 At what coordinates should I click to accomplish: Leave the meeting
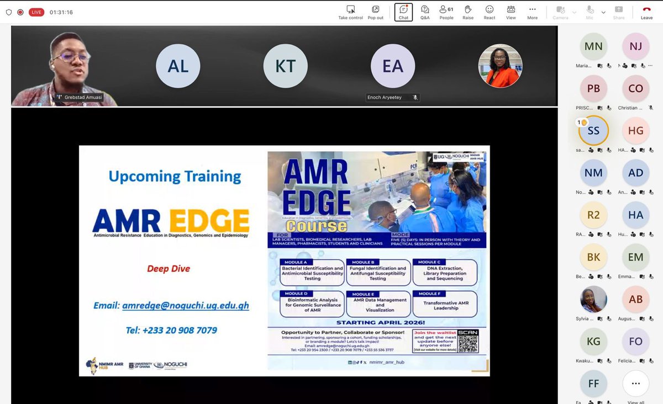646,12
